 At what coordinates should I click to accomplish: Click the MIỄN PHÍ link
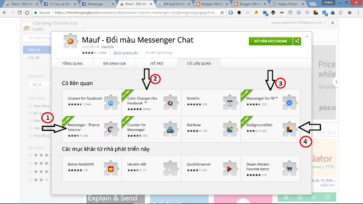coord(327,185)
